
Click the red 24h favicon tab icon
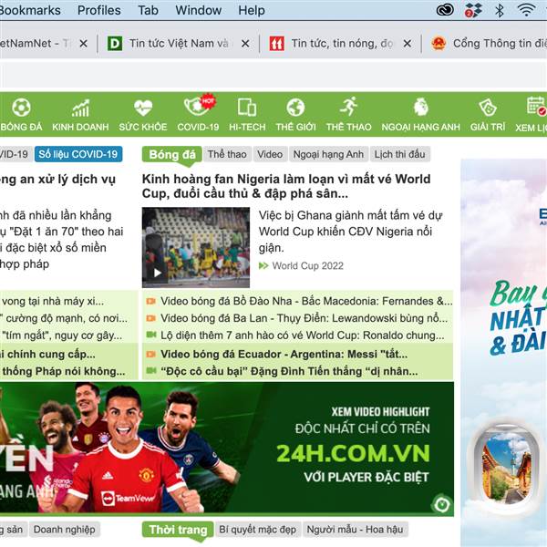(276, 44)
